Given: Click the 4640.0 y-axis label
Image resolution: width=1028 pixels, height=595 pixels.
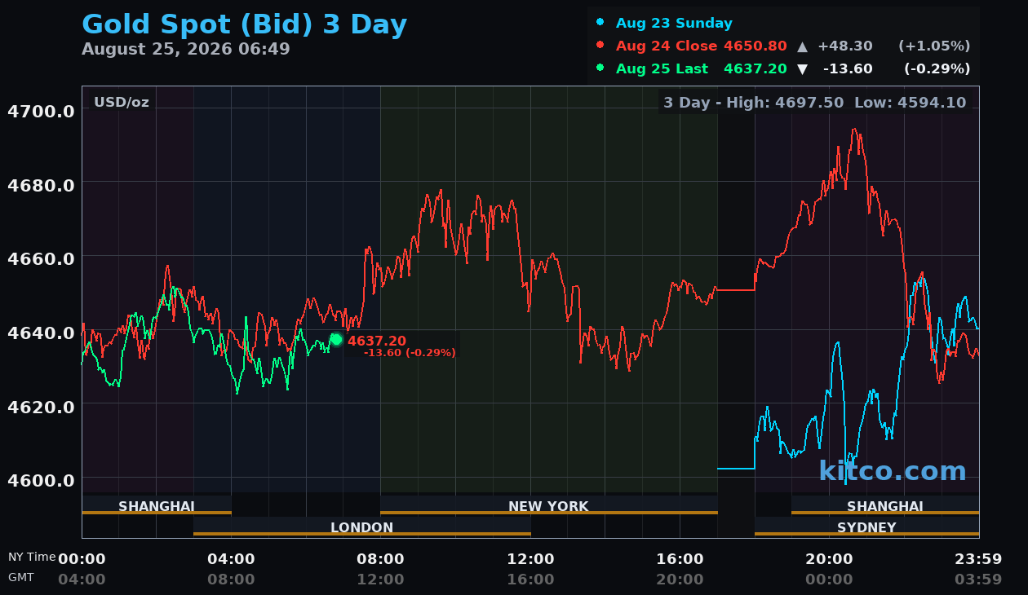Looking at the screenshot, I should (41, 333).
